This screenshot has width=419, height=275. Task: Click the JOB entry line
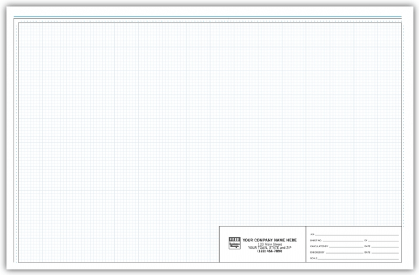(x=357, y=235)
